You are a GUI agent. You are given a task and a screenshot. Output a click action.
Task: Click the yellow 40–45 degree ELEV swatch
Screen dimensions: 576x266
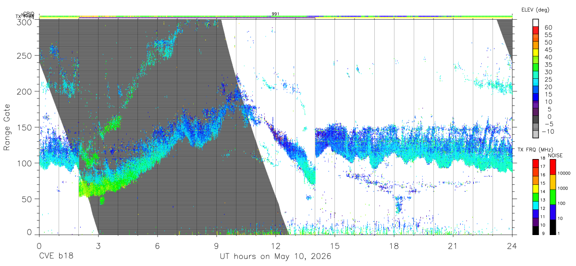536,53
